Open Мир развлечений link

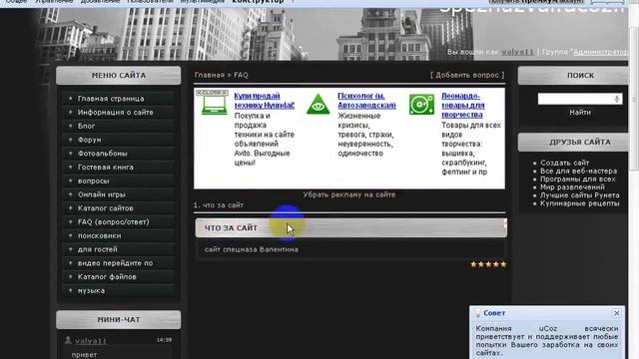[572, 187]
